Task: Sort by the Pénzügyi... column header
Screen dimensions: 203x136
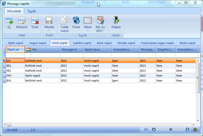Action: point(147,49)
